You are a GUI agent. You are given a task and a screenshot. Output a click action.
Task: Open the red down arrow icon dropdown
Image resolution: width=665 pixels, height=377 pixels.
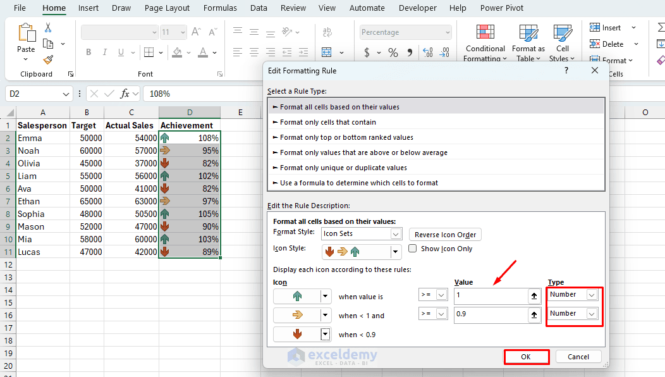[x=325, y=334]
